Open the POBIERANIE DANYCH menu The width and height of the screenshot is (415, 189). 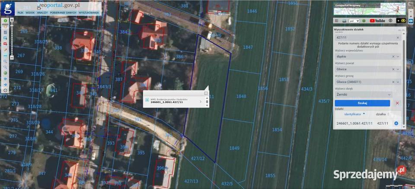(x=63, y=12)
